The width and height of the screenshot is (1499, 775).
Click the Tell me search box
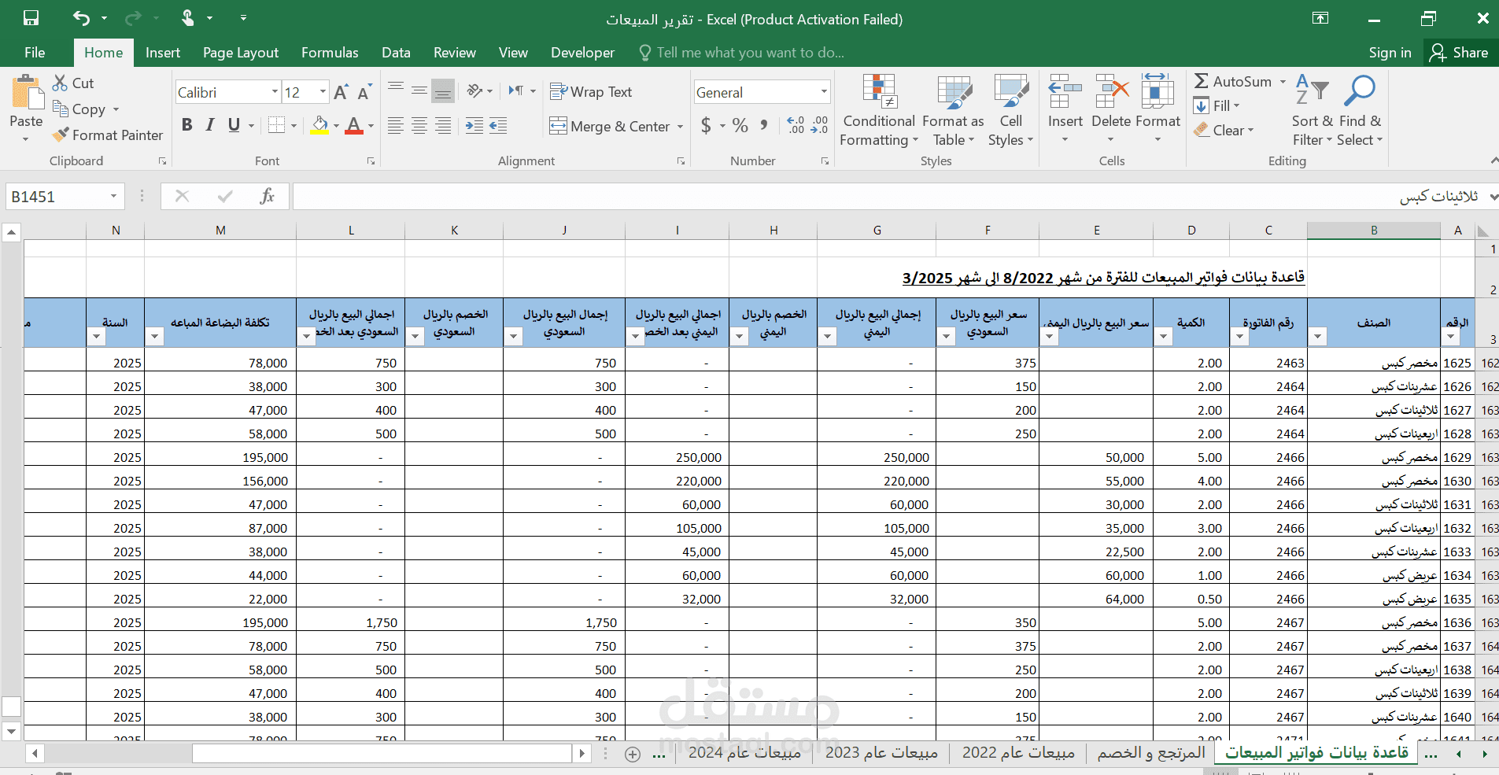coord(750,53)
